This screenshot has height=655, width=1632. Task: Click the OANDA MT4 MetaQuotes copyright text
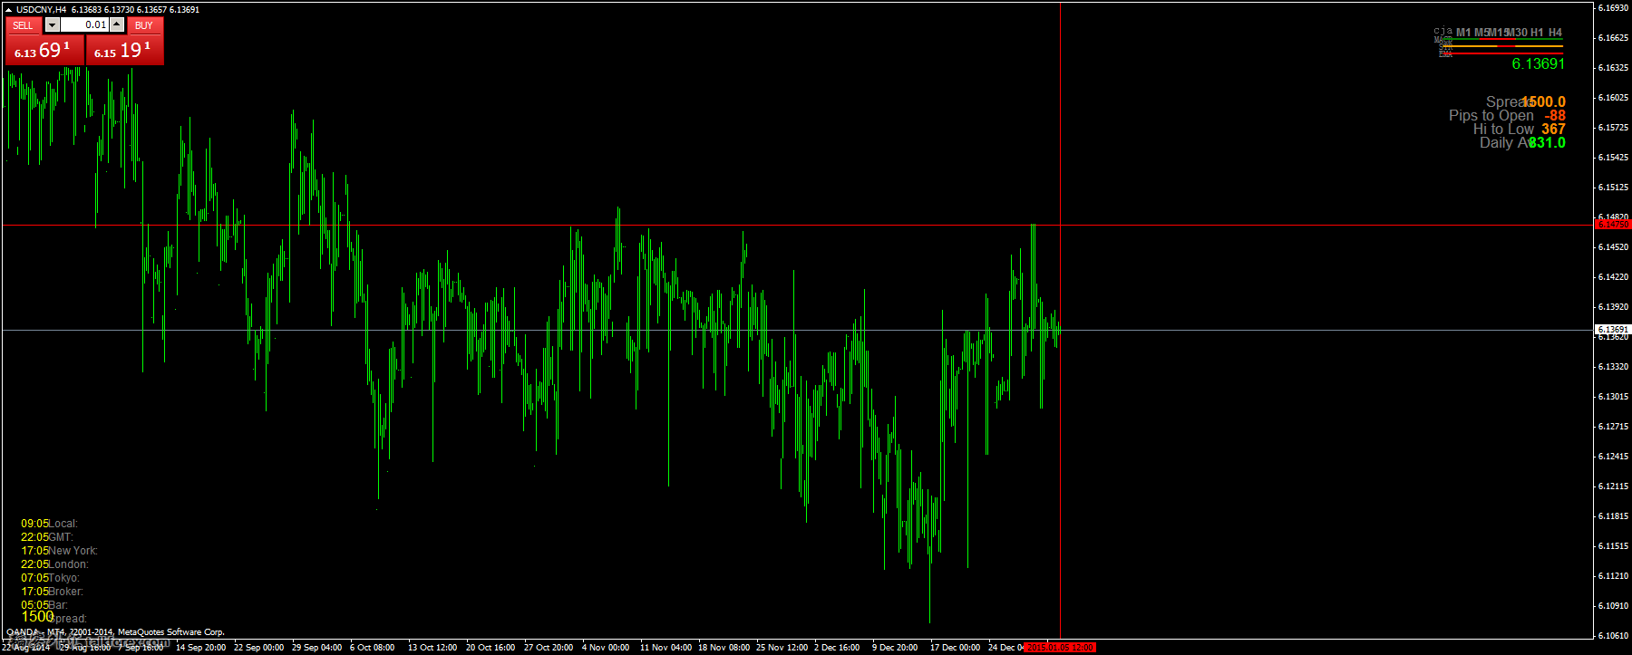point(115,632)
